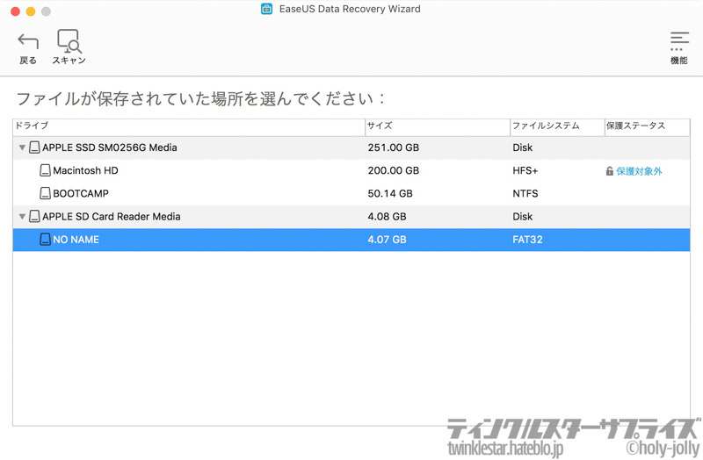This screenshot has height=460, width=703.
Task: Click volume icon beside Macintosh HD
Action: 46,170
